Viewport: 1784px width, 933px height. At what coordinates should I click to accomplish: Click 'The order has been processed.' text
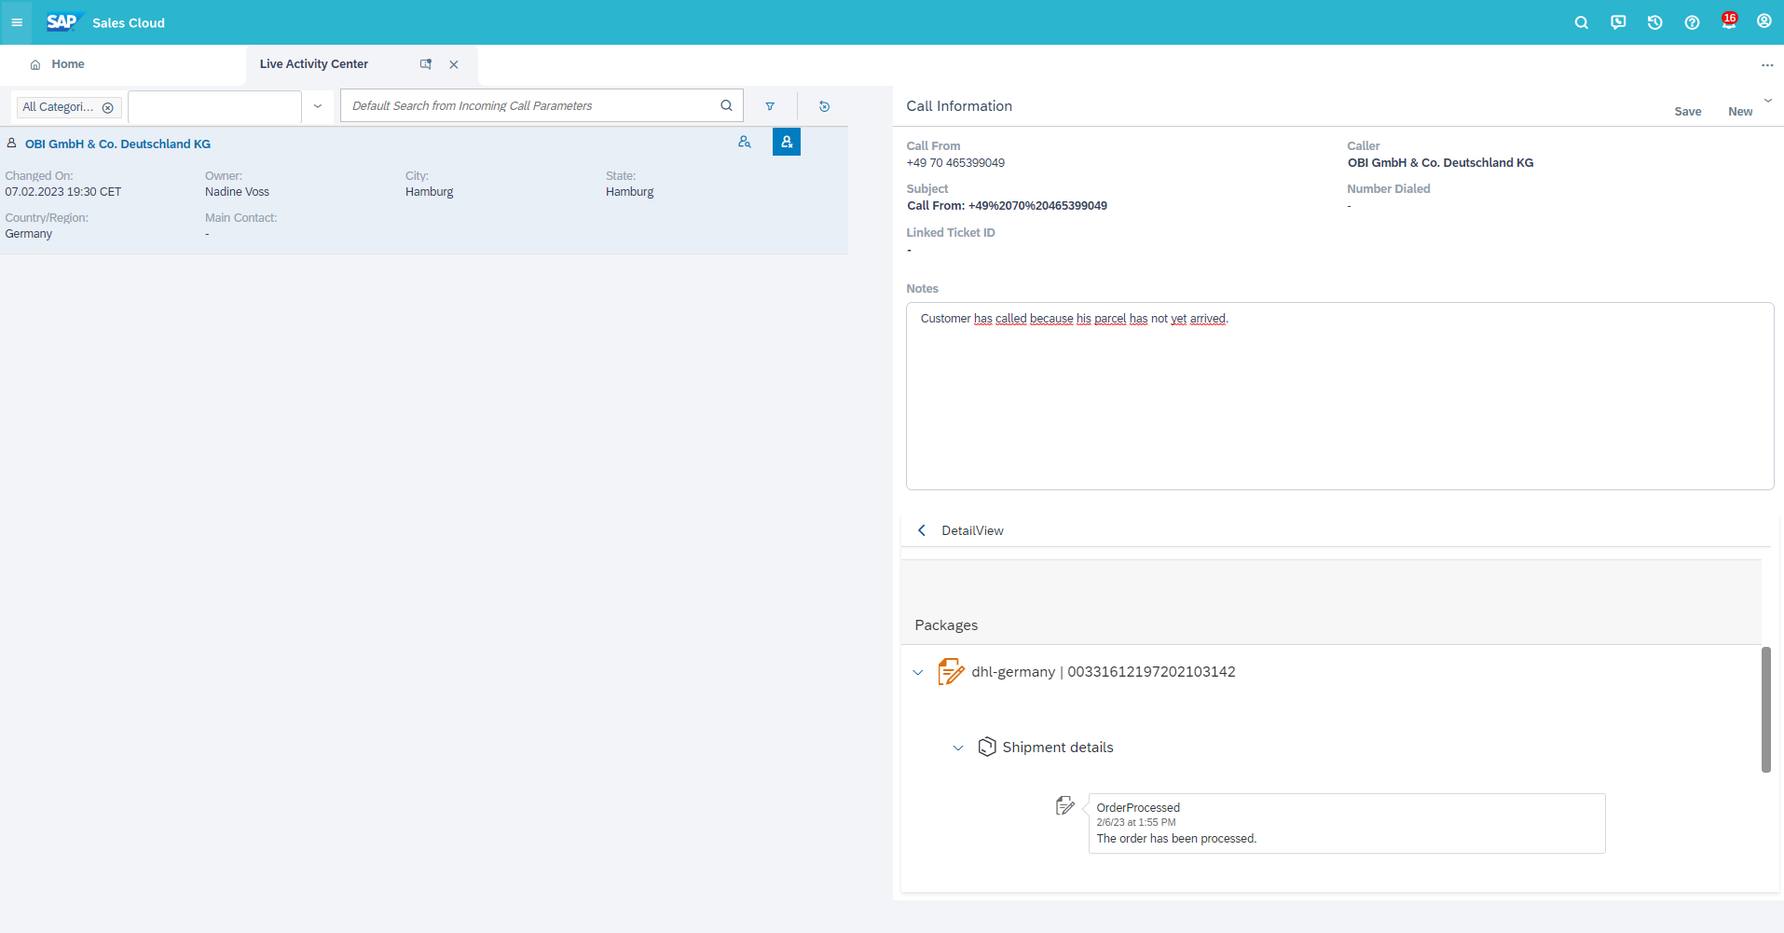[1176, 839]
